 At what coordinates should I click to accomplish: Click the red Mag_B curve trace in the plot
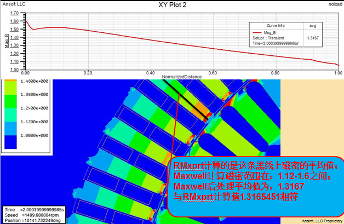pos(182,45)
